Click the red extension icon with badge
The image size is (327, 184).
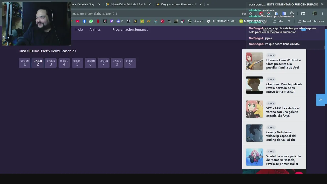click(261, 14)
